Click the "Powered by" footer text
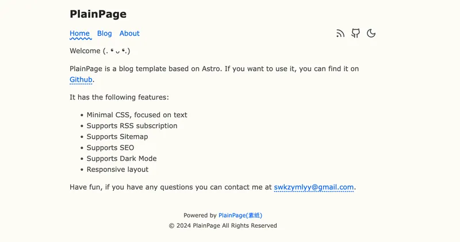460x242 pixels. pos(200,216)
